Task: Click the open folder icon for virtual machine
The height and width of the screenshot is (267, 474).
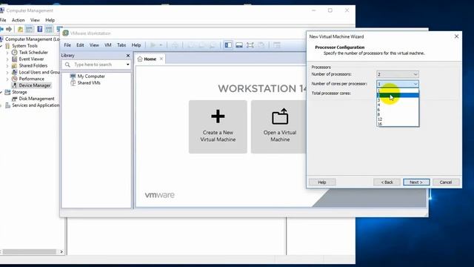Action: click(280, 116)
